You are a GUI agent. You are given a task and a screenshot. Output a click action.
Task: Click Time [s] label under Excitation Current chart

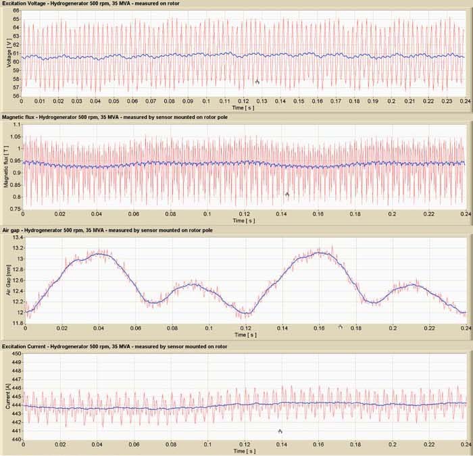coord(243,449)
